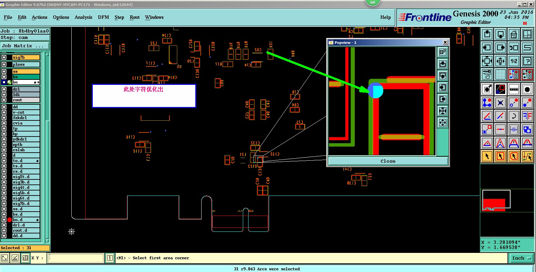Click the pan down view icon
This screenshot has width=536, height=272.
click(500, 34)
